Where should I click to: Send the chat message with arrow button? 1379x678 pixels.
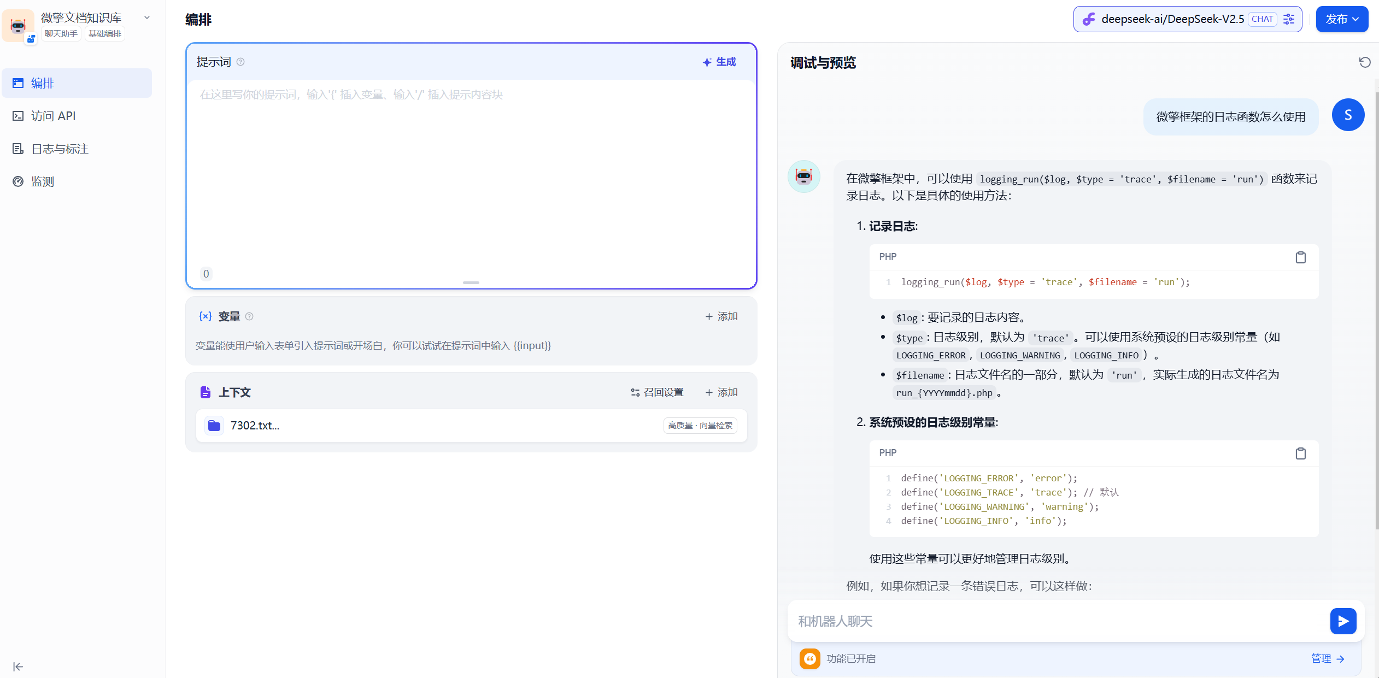[x=1343, y=621]
